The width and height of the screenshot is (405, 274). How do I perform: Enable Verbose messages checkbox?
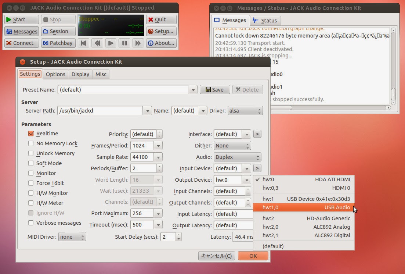click(x=31, y=223)
